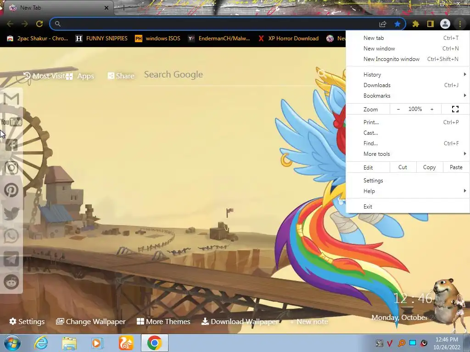Click the Share link on page

point(121,76)
